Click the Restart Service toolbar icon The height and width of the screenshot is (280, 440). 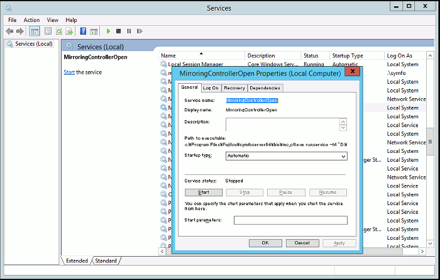(x=140, y=31)
